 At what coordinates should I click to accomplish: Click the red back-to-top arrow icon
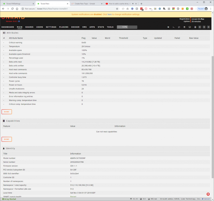point(208,194)
